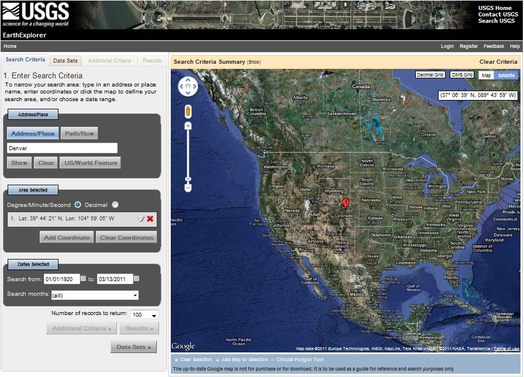The height and width of the screenshot is (377, 524).
Task: Click the US/World Feature button
Action: pos(91,163)
